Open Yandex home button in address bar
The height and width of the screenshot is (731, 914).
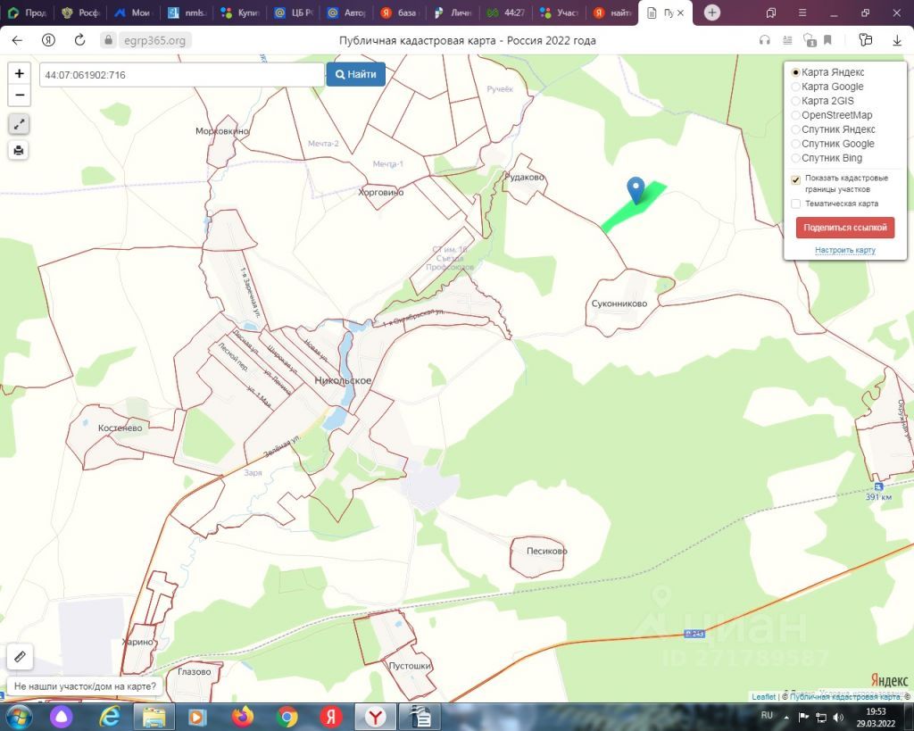tap(48, 40)
